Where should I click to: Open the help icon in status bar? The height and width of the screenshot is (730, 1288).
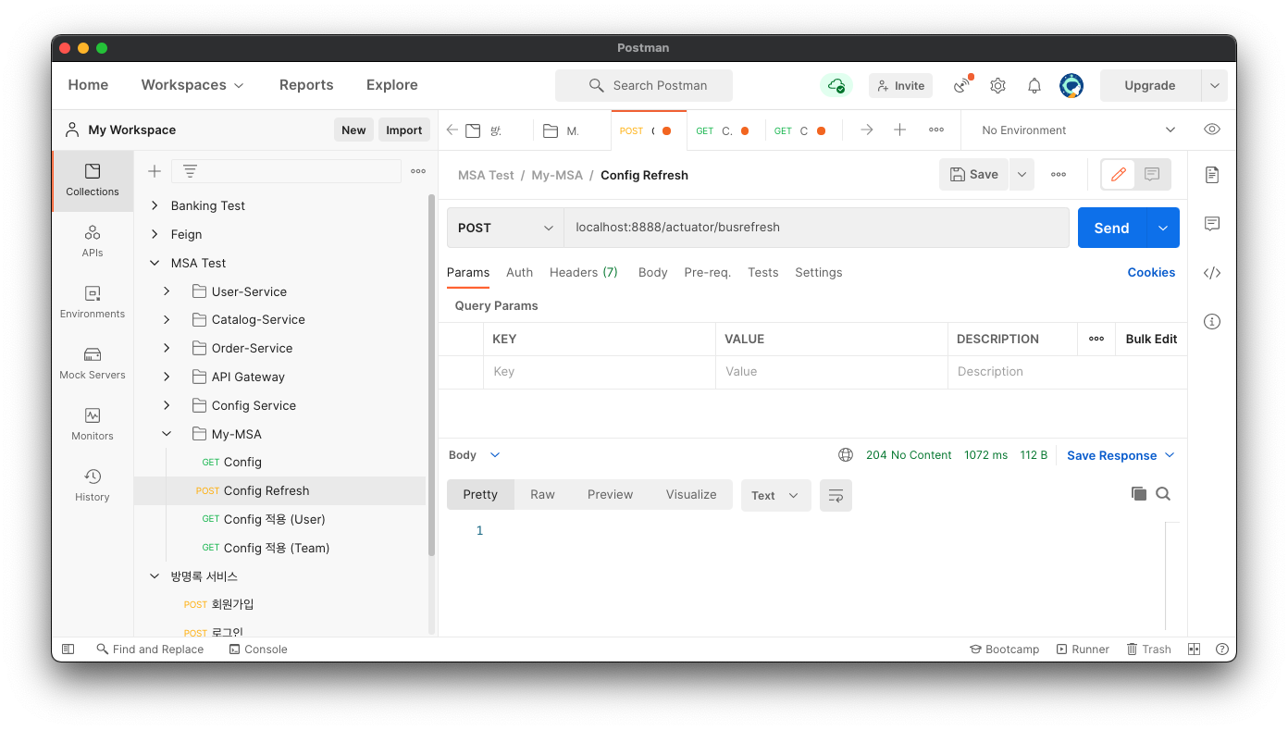click(1222, 650)
